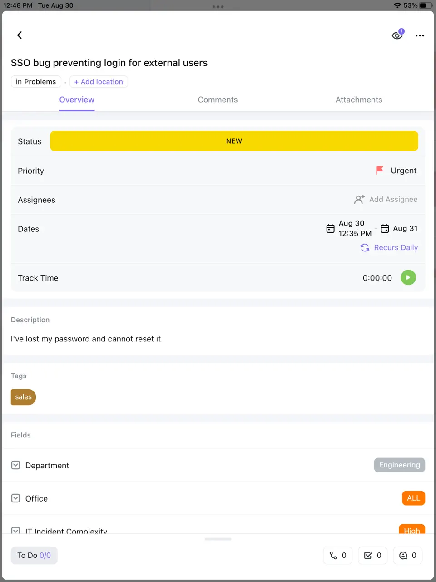Image resolution: width=436 pixels, height=582 pixels.
Task: Open the To Do 0/0 button
Action: (34, 555)
